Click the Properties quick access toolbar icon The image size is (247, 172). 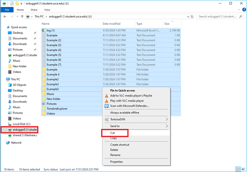pos(12,3)
